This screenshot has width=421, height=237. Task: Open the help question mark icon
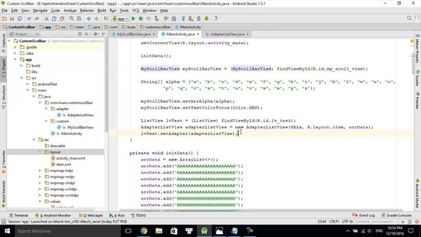click(x=216, y=18)
